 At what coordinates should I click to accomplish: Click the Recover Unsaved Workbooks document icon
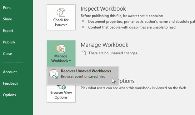click(54, 74)
